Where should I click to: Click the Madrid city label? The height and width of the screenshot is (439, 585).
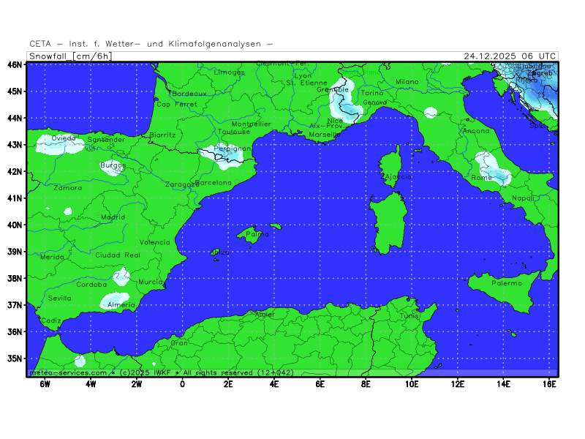113,217
